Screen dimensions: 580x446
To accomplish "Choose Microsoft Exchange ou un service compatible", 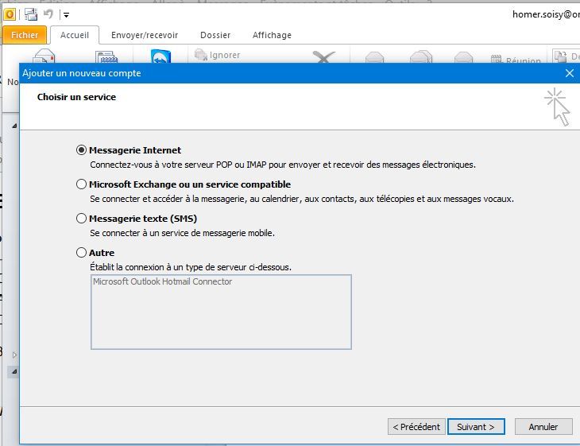I will coord(82,184).
